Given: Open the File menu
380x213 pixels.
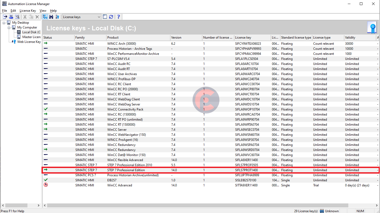Looking at the screenshot, I should pyautogui.click(x=4, y=11).
